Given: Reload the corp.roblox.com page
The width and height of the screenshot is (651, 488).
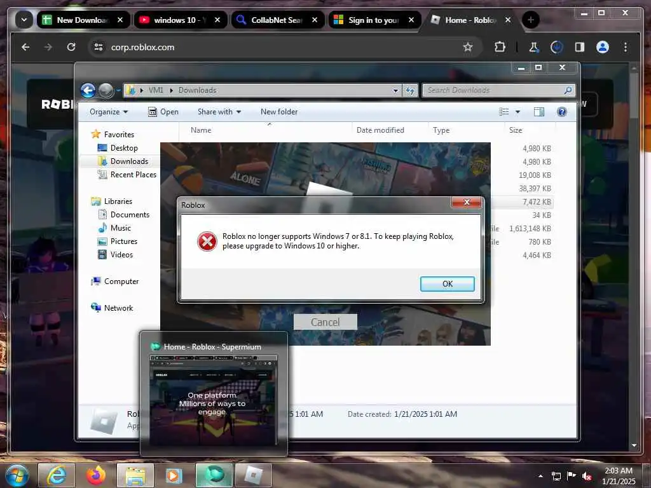Looking at the screenshot, I should pyautogui.click(x=71, y=47).
